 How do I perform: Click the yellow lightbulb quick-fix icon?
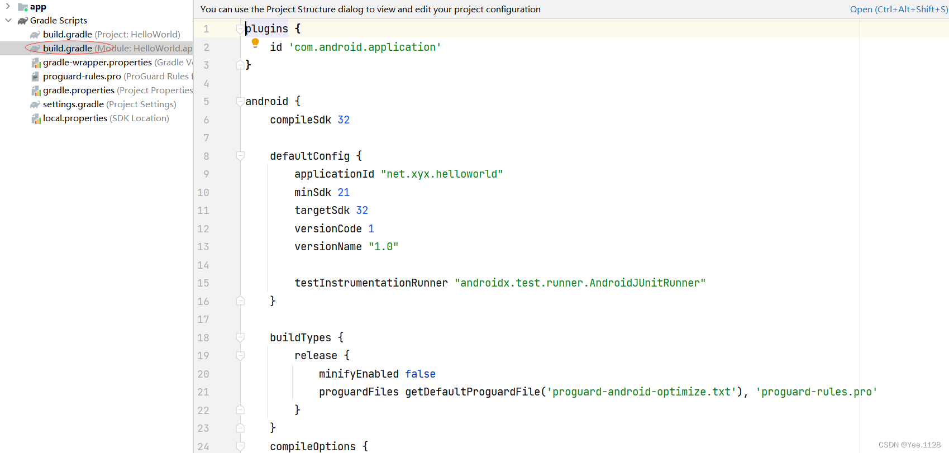pyautogui.click(x=255, y=43)
